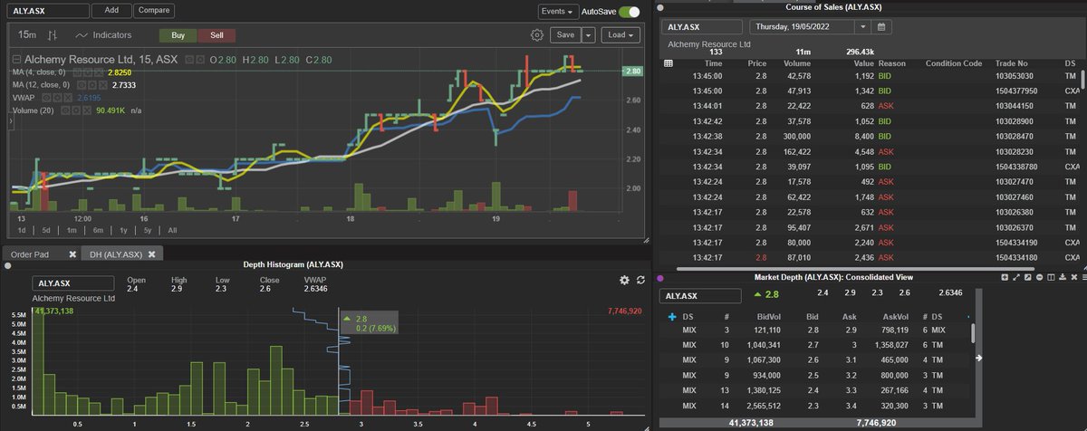Collapse the Alchemy Resource Ltd chart legend
Screen dimensions: 1087x431
point(16,59)
